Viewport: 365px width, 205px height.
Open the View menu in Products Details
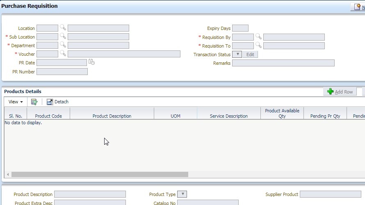(x=16, y=102)
